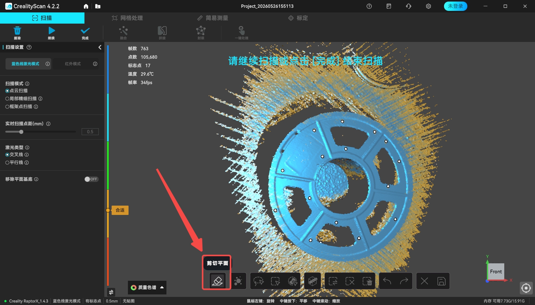
Task: Click the 有标志点 status bar entry
Action: 93,301
